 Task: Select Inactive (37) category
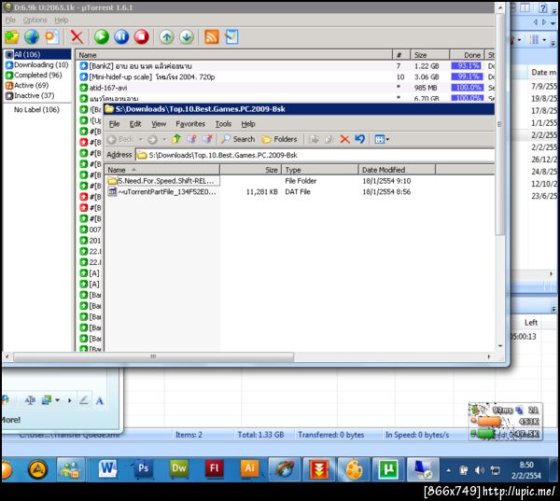coord(30,96)
